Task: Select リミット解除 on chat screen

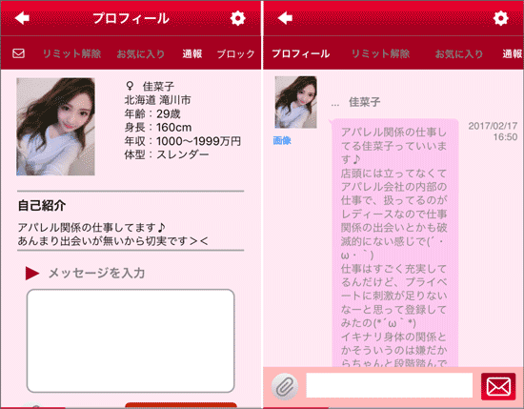Action: (x=380, y=53)
